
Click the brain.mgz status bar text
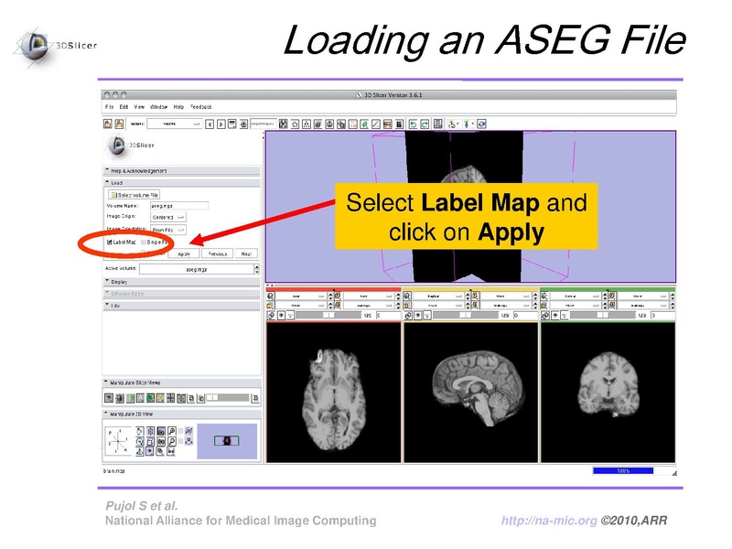(x=113, y=471)
